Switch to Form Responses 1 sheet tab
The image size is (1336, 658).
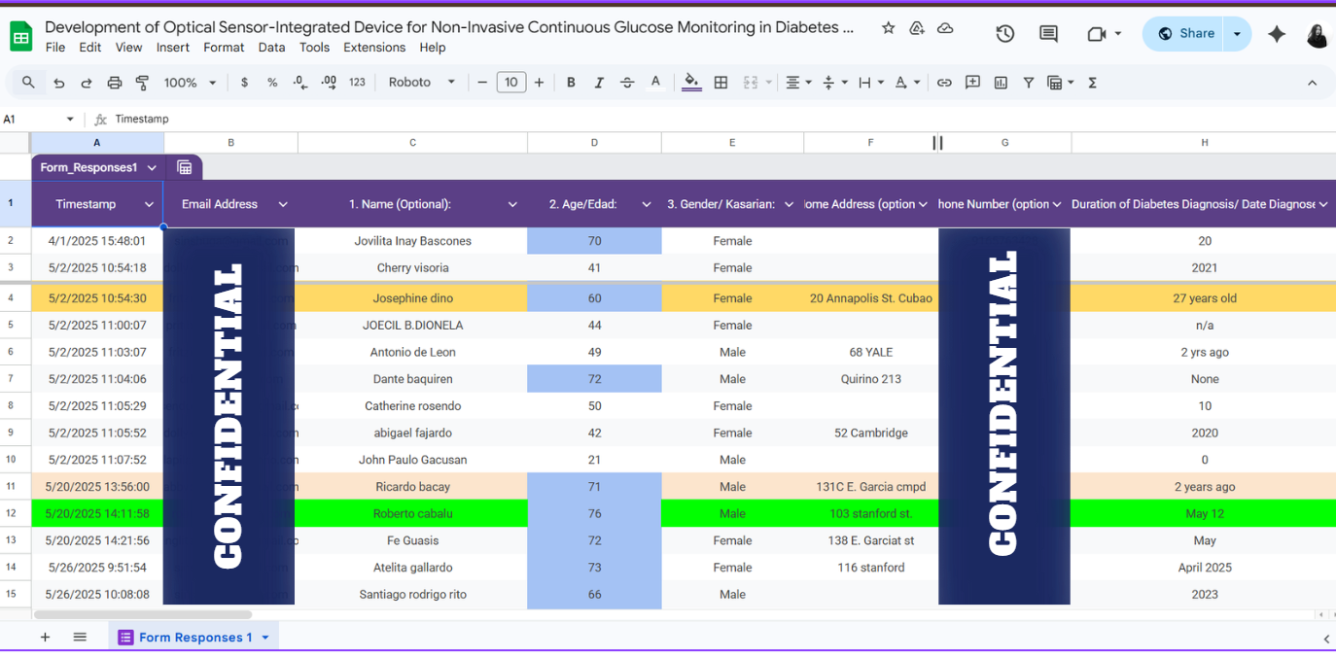click(x=194, y=638)
